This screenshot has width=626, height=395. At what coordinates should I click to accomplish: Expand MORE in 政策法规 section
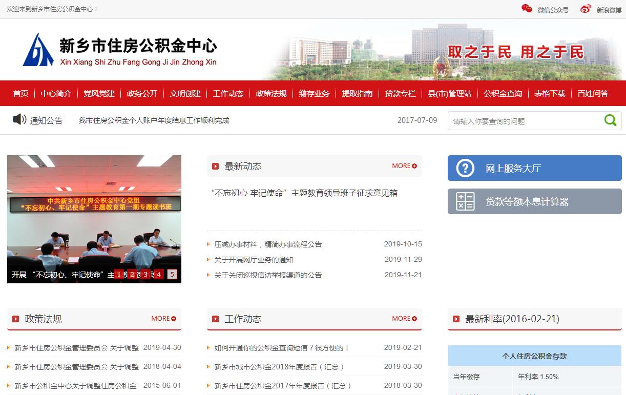[163, 319]
